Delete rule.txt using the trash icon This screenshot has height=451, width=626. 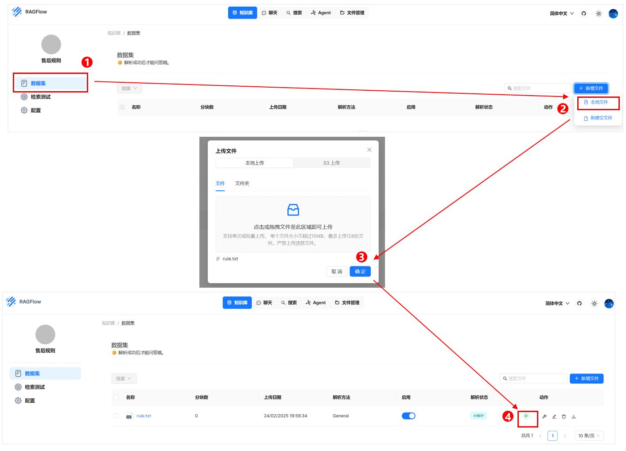click(564, 416)
